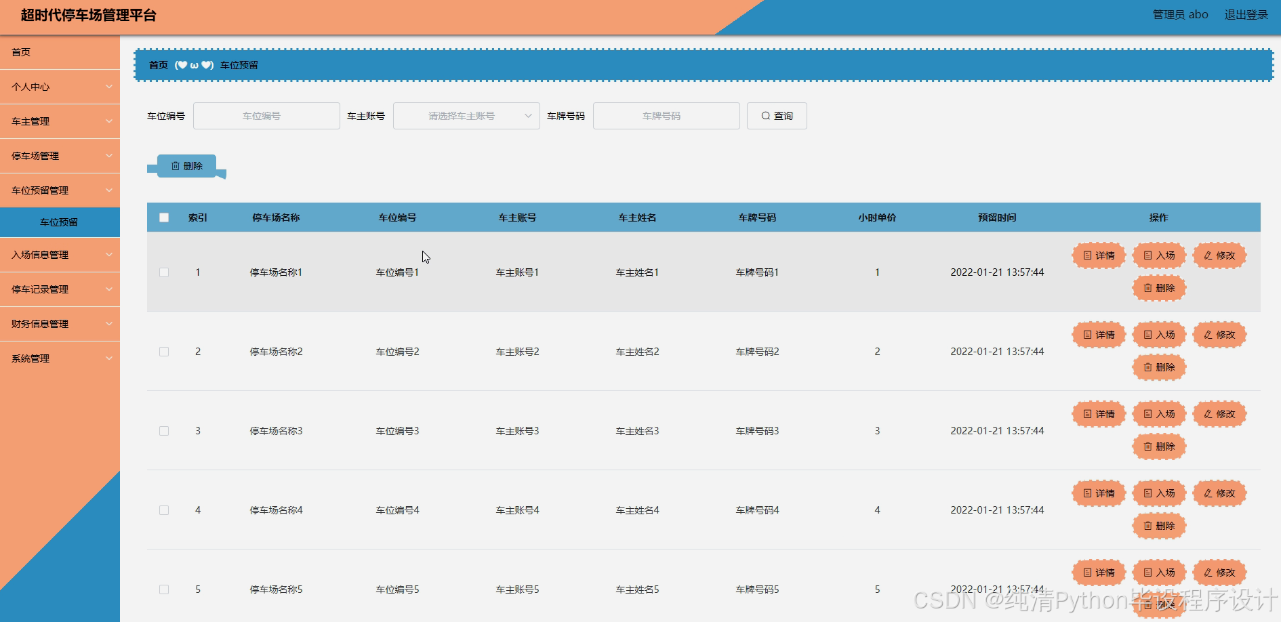Check the checkbox for row 3

pos(164,431)
